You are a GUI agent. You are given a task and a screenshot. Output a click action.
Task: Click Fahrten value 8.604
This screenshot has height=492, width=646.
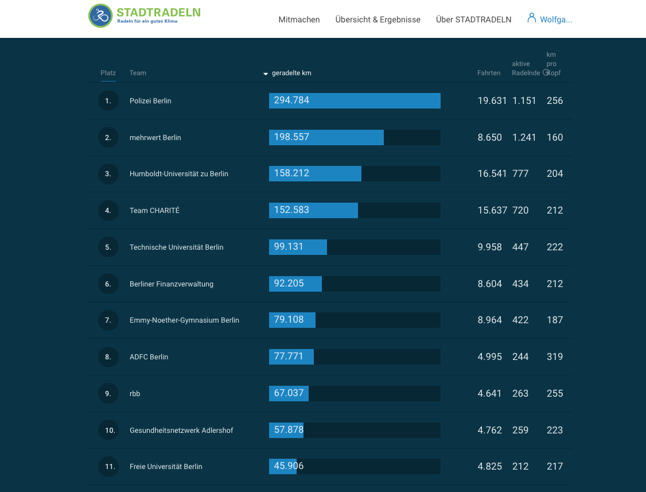[489, 284]
